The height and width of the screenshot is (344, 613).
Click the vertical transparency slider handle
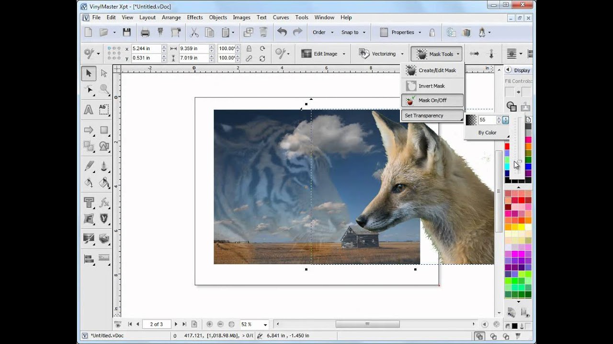(520, 162)
